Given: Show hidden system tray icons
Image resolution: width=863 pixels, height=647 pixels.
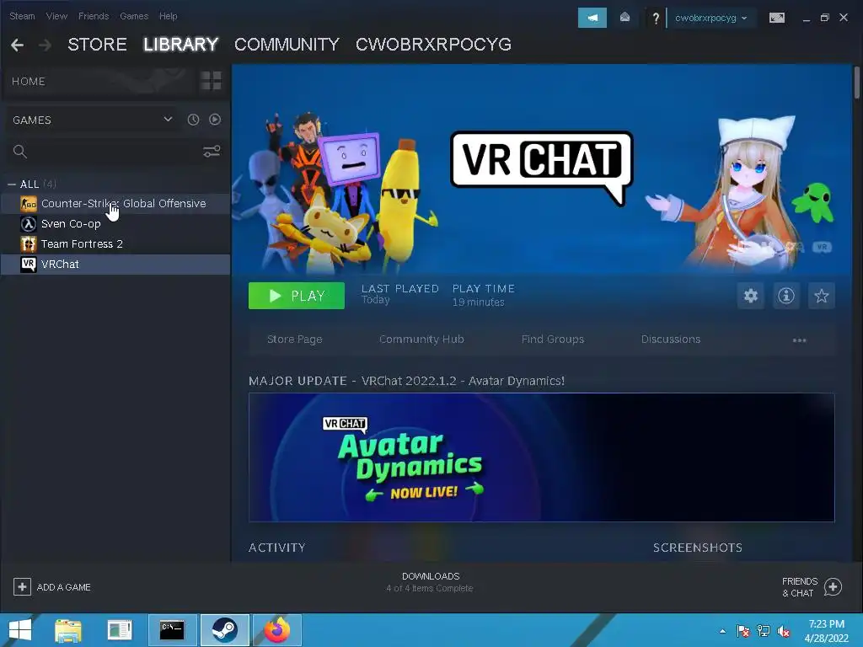Looking at the screenshot, I should 722,631.
